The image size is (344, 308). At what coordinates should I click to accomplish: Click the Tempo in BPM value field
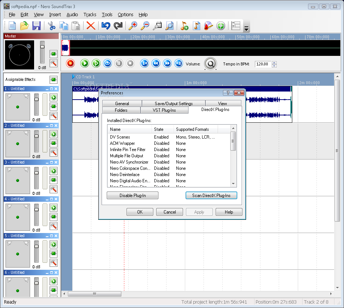(263, 64)
